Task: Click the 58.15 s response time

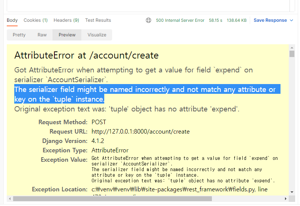Action: [215, 20]
